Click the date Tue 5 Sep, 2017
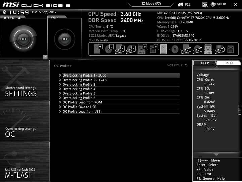242x182 pixels. [x=44, y=12]
